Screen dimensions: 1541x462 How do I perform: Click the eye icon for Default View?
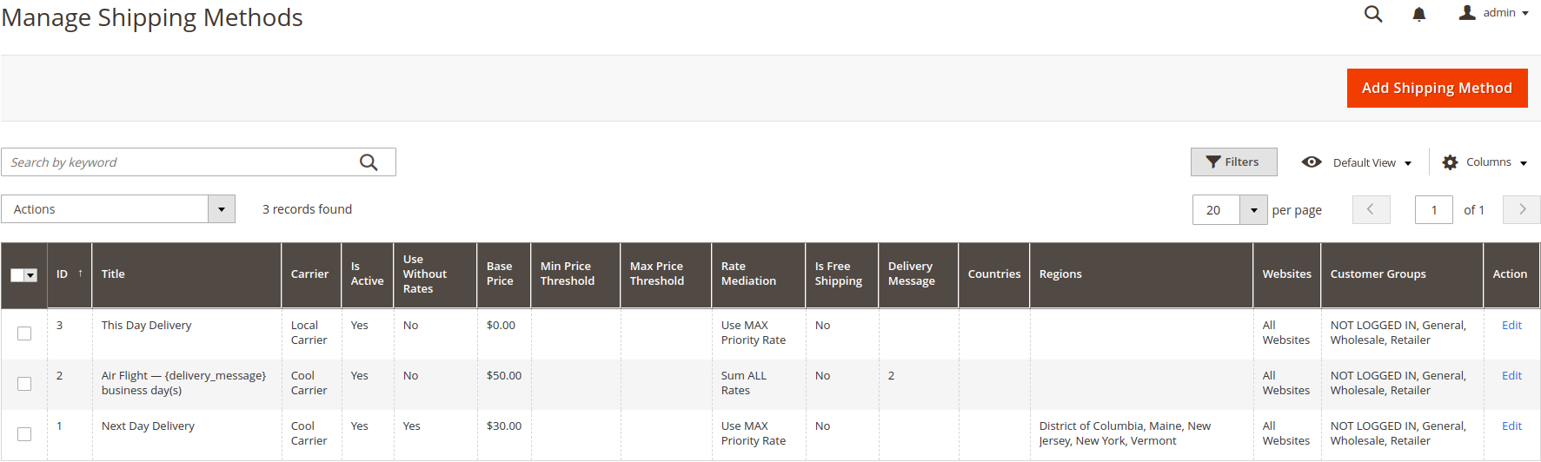click(1312, 162)
